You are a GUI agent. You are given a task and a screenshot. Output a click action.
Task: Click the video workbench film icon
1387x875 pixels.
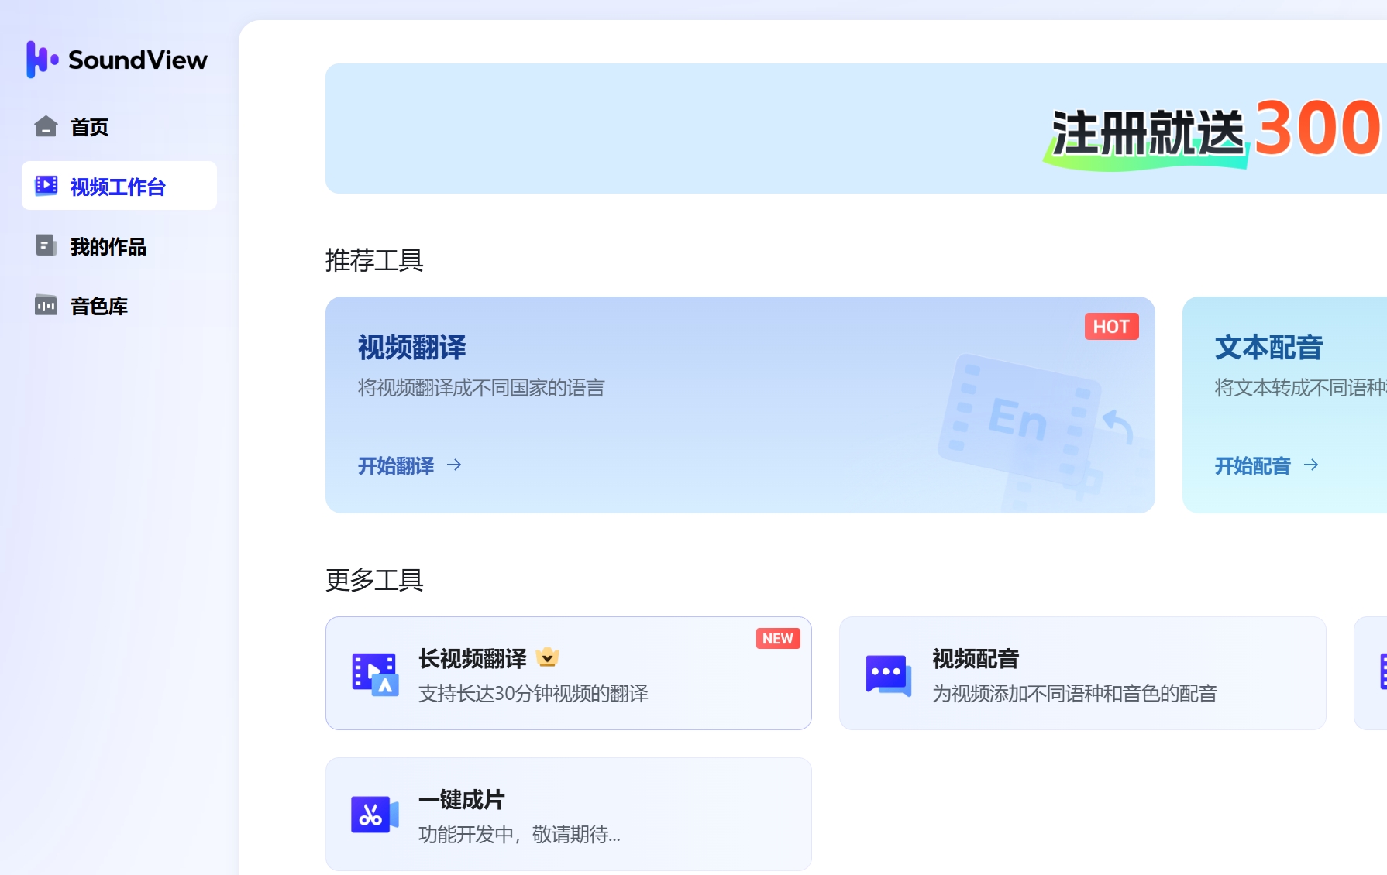46,186
